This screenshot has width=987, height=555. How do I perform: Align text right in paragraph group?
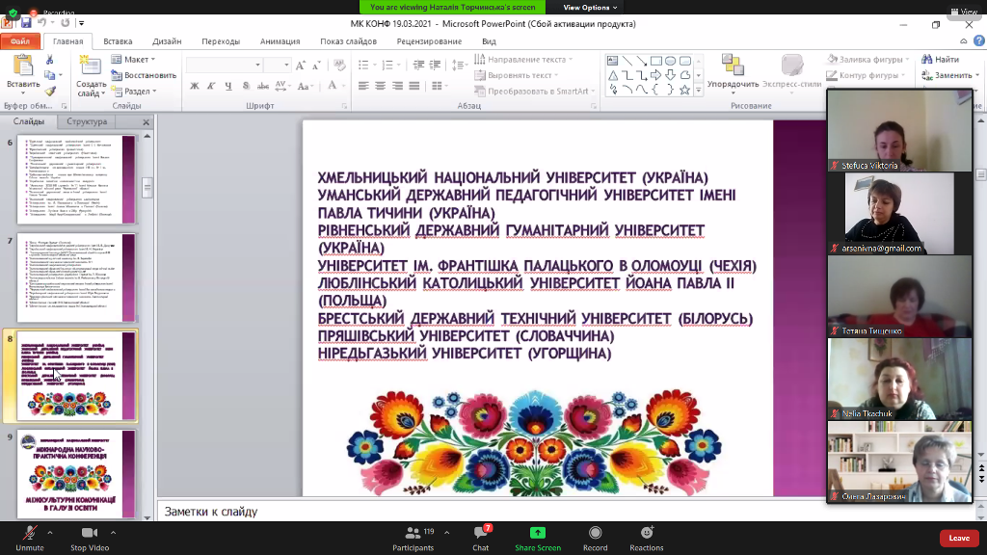point(397,86)
